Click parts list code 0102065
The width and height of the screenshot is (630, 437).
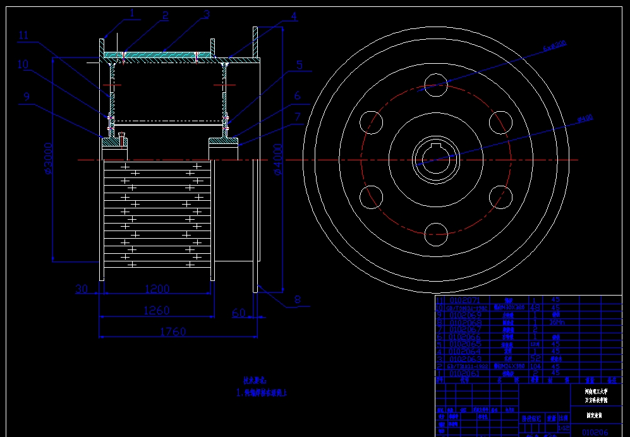pos(465,344)
